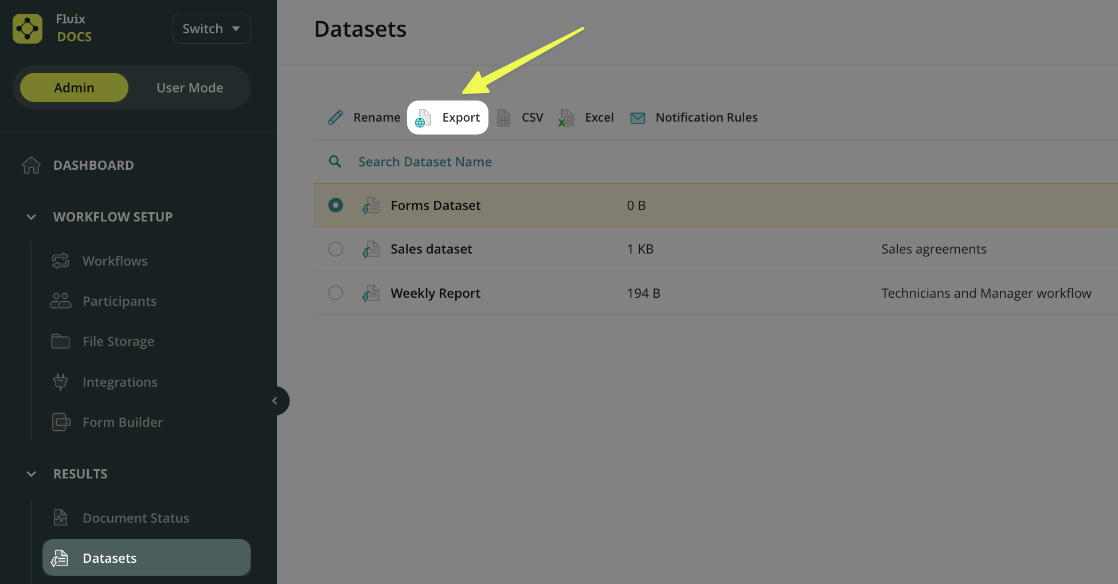Open Workflows in the sidebar

pos(115,261)
